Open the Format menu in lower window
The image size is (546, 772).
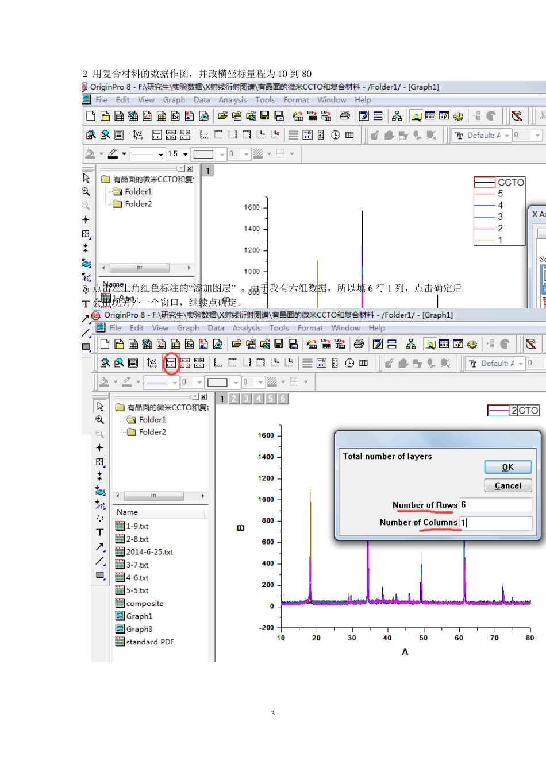click(x=310, y=328)
